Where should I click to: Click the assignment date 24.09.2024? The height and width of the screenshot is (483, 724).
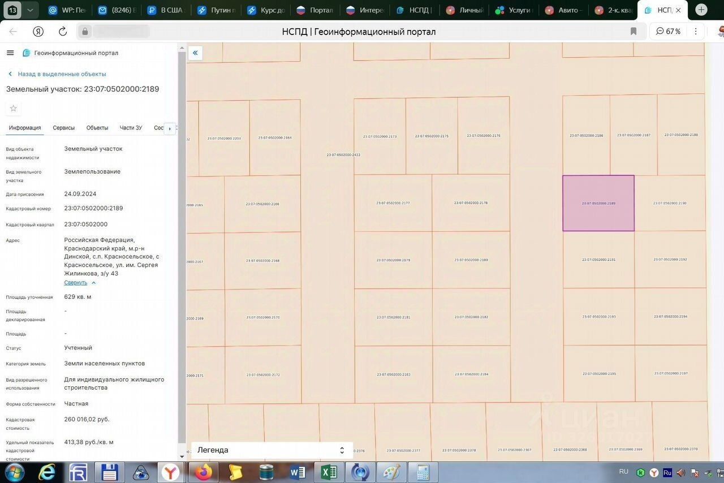[81, 194]
